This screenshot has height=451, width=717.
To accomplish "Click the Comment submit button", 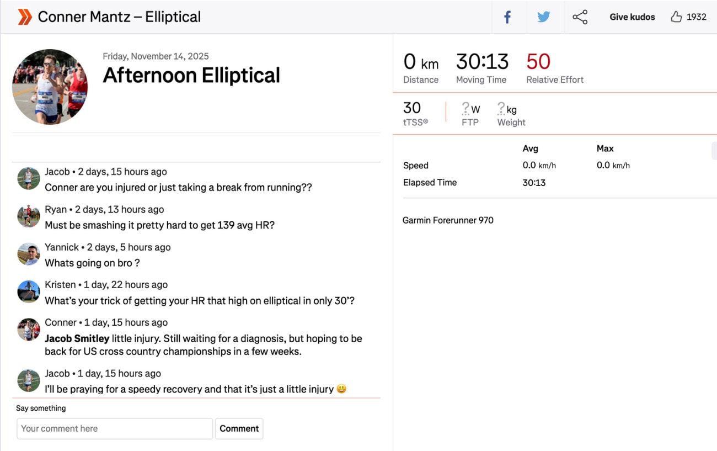I will point(239,428).
